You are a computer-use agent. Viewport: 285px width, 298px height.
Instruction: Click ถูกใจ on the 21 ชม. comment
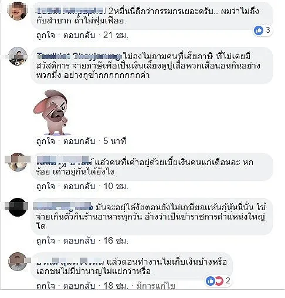click(x=46, y=36)
